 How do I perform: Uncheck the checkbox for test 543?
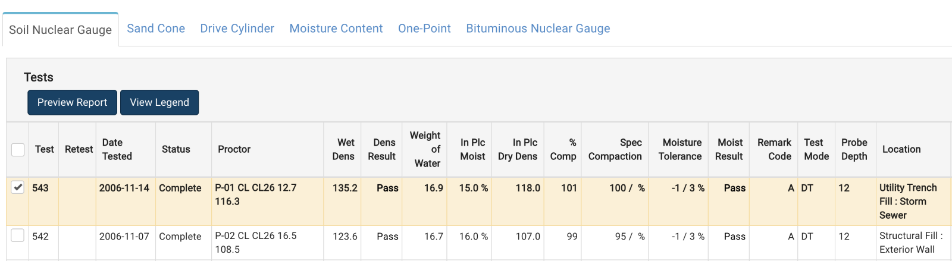(x=18, y=188)
